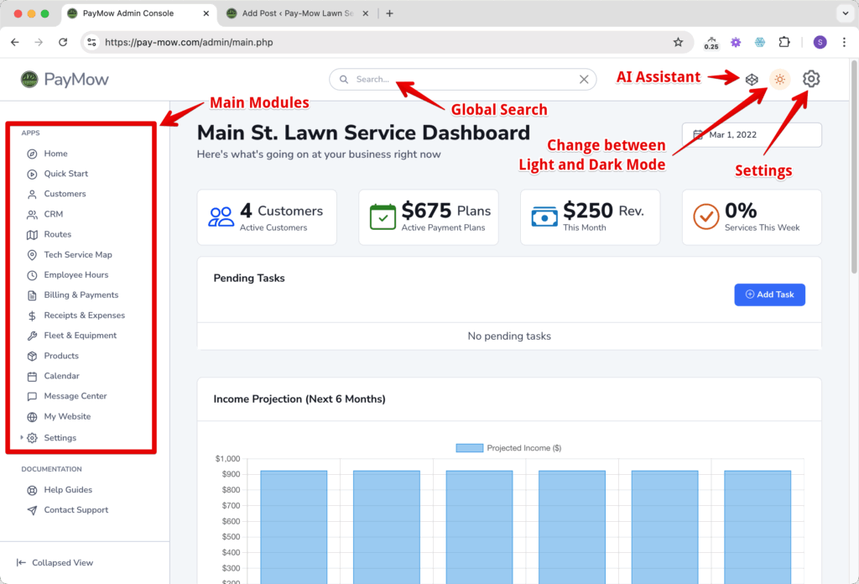
Task: Toggle light and dark mode
Action: (779, 80)
